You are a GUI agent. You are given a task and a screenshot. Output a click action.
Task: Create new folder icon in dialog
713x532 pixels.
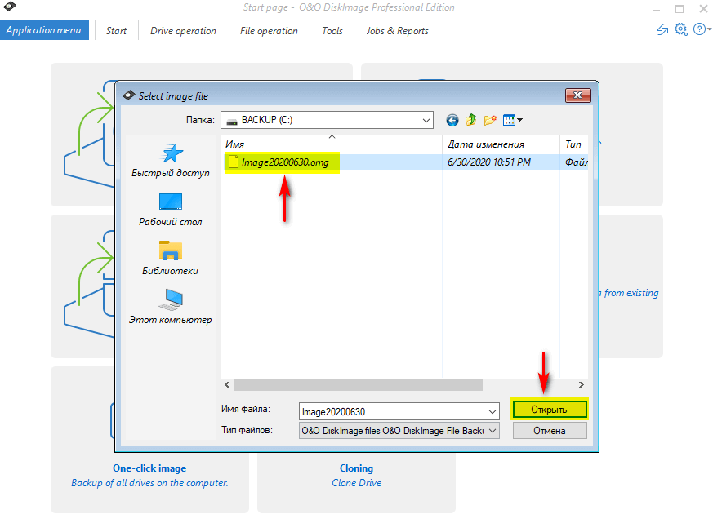[x=490, y=121]
